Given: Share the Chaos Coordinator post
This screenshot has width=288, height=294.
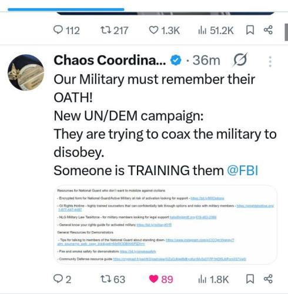Looking at the screenshot, I should pyautogui.click(x=268, y=279).
